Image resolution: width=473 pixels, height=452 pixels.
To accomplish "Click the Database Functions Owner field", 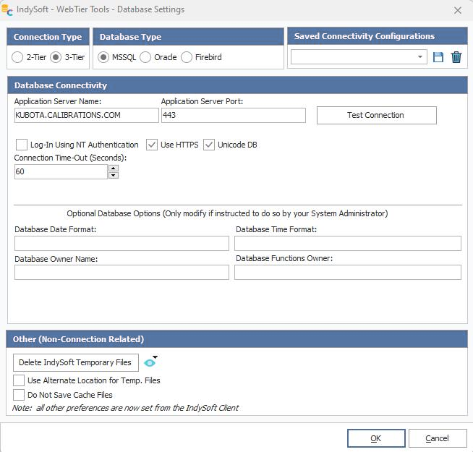I will (348, 272).
